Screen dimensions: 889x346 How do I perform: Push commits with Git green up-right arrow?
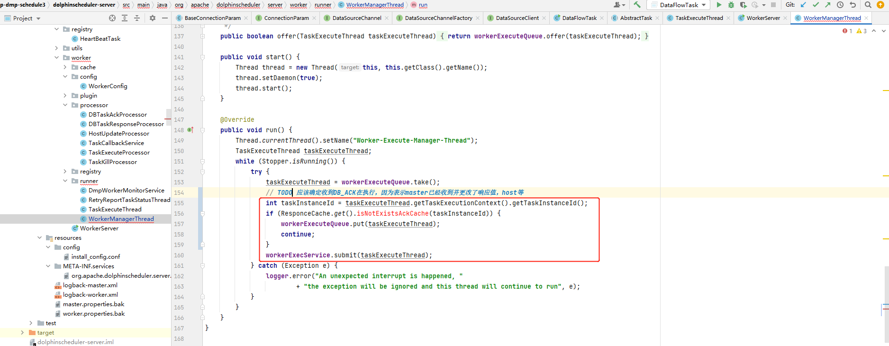827,5
